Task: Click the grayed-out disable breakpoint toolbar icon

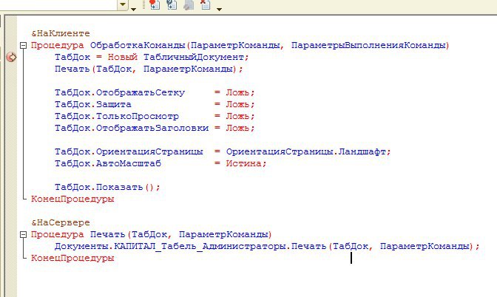Action: tap(189, 4)
